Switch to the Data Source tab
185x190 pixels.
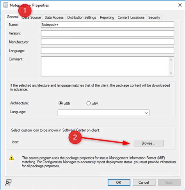[x=32, y=18]
